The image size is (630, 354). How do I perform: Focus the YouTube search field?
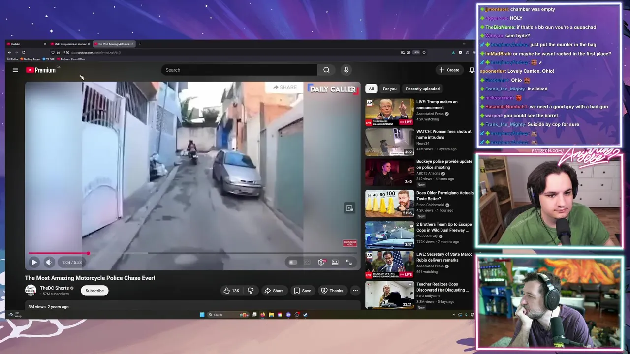coord(240,70)
